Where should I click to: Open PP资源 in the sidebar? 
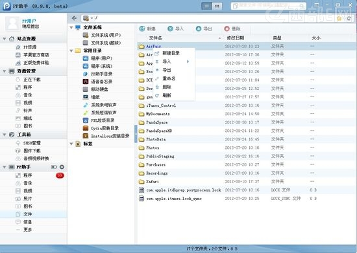[30, 47]
